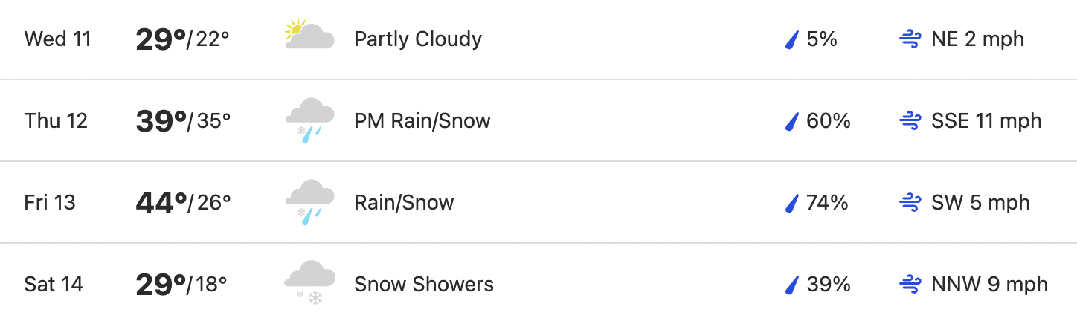
Task: Click Saturday's snow showers cloud icon
Action: 309,284
